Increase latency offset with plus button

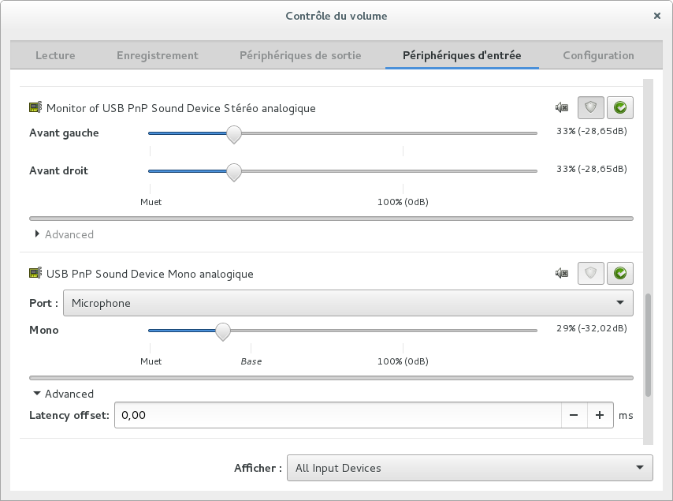click(x=600, y=415)
